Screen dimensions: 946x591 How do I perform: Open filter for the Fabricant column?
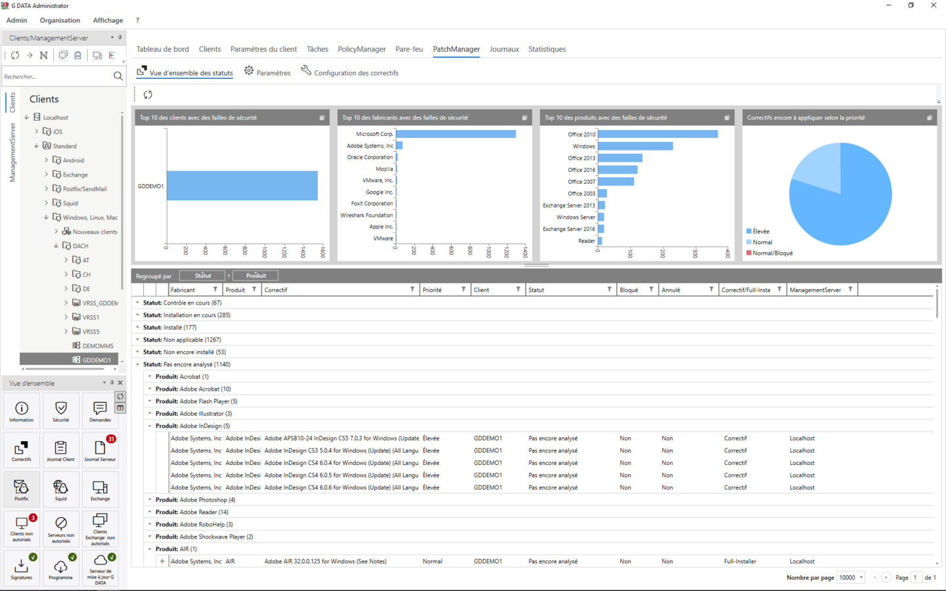215,290
